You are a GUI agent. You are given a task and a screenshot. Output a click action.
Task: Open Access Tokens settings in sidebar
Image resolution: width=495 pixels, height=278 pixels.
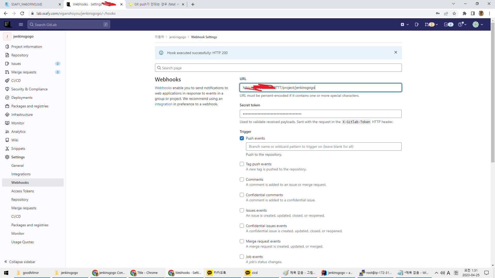[x=22, y=191]
